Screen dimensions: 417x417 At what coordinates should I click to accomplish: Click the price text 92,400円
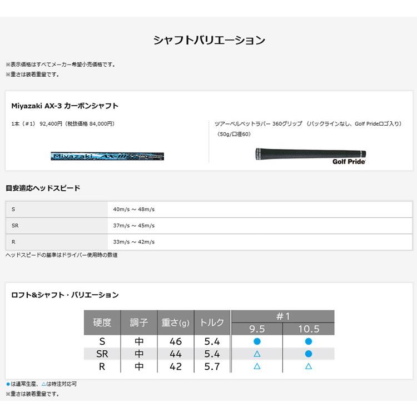click(51, 123)
